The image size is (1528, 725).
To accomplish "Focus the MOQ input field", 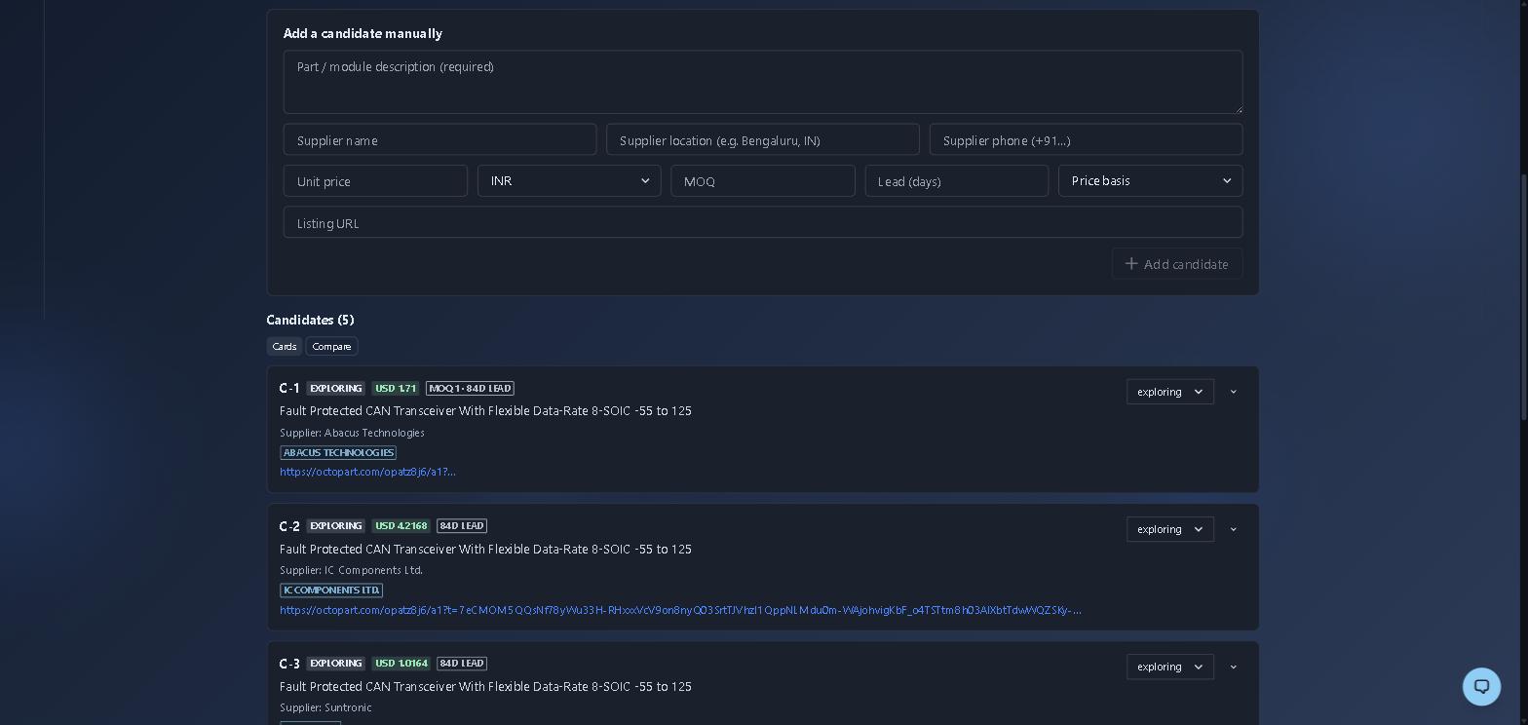I will tap(762, 181).
